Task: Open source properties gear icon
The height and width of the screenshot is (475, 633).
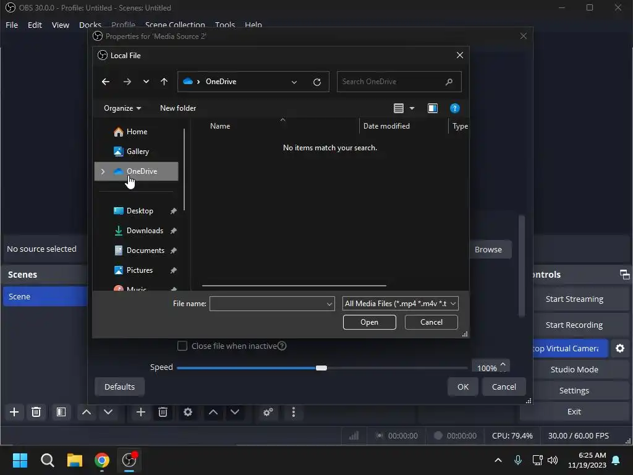Action: point(188,413)
